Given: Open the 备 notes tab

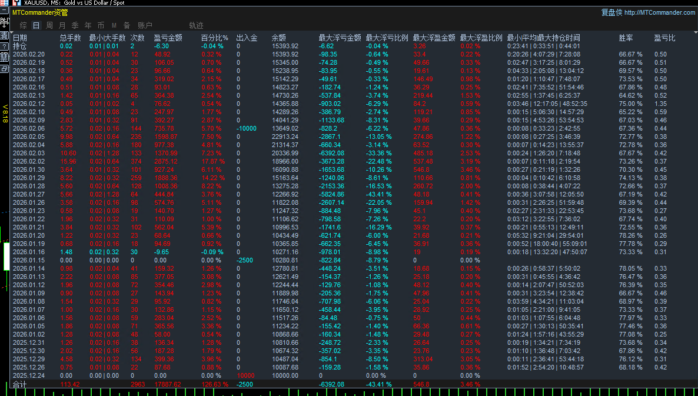Looking at the screenshot, I should tap(127, 25).
